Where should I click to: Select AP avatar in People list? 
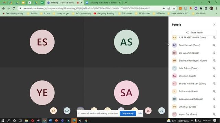(174, 37)
